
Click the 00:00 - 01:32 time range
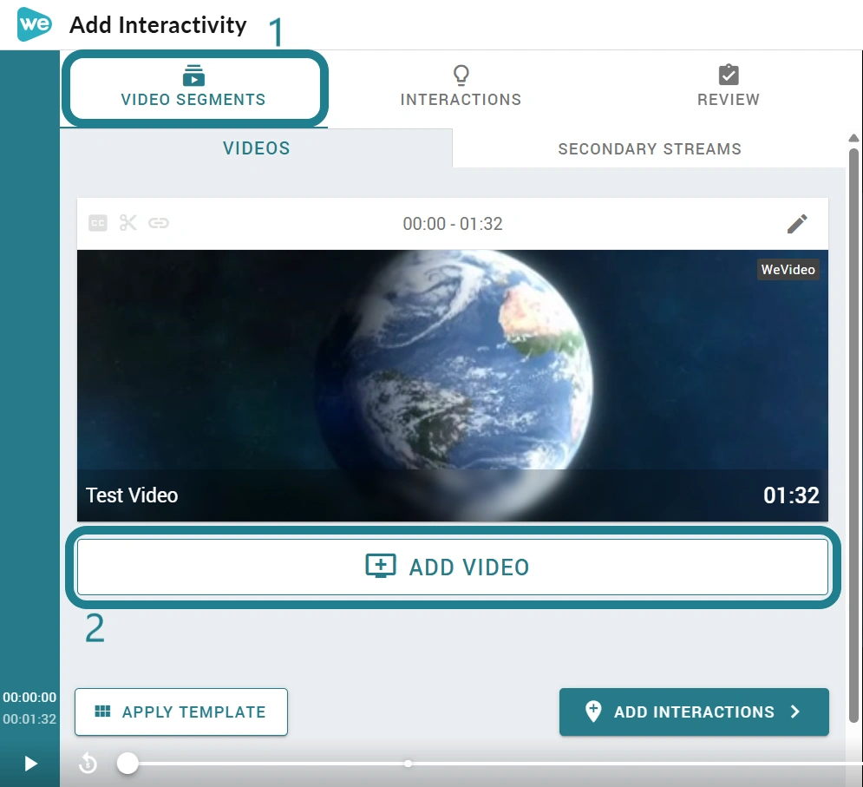point(453,224)
